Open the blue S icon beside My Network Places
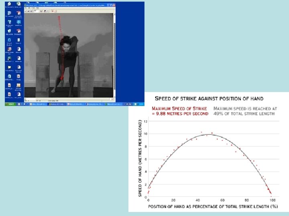The height and width of the screenshot is (216, 289). [x=18, y=22]
